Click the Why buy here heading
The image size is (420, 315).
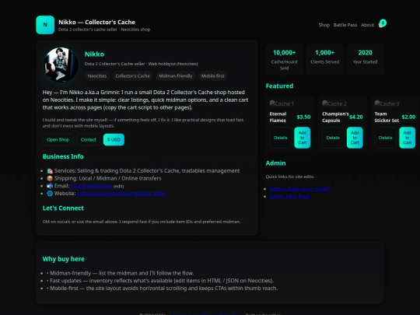[64, 259]
